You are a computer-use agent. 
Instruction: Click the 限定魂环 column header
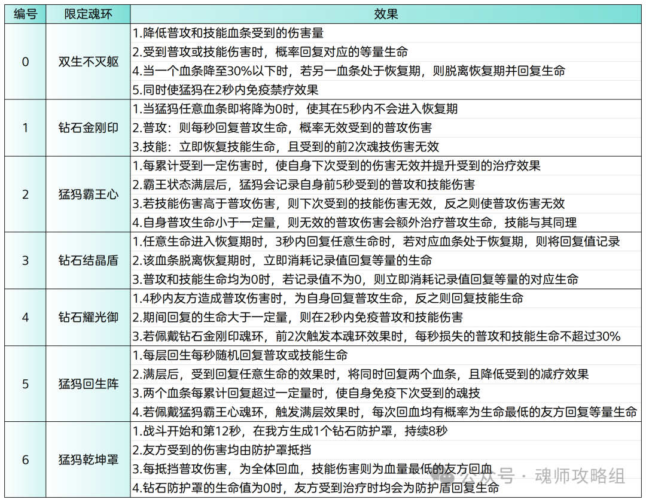[88, 14]
